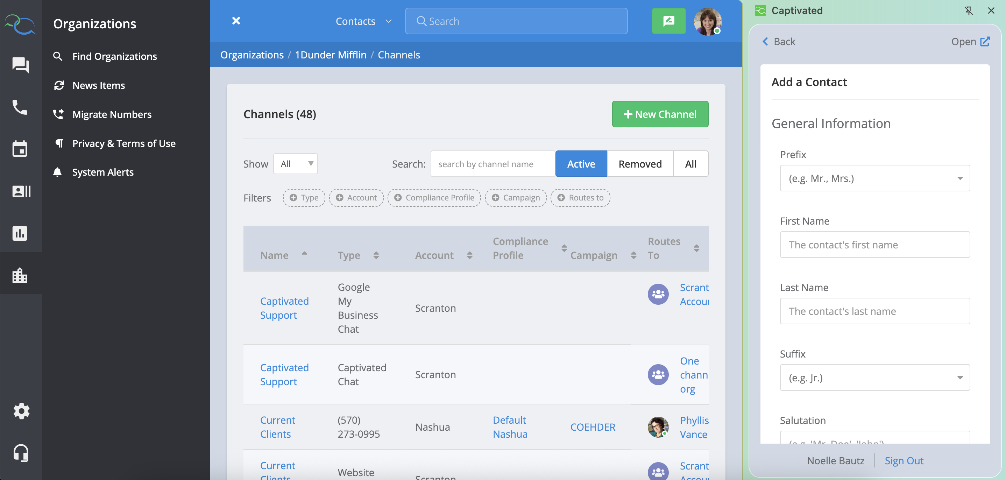
Task: Open the calendar icon in left rail
Action: tap(20, 149)
